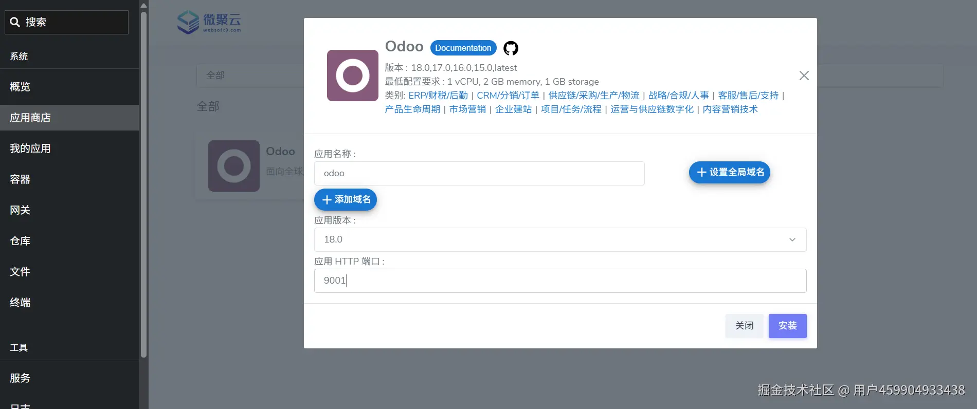Open the 全部 category filter behind dialog
977x409 pixels.
(x=250, y=76)
